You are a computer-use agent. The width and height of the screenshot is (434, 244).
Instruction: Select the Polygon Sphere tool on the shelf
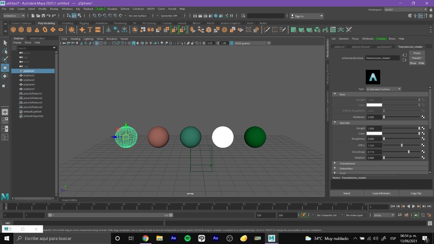(x=13, y=29)
